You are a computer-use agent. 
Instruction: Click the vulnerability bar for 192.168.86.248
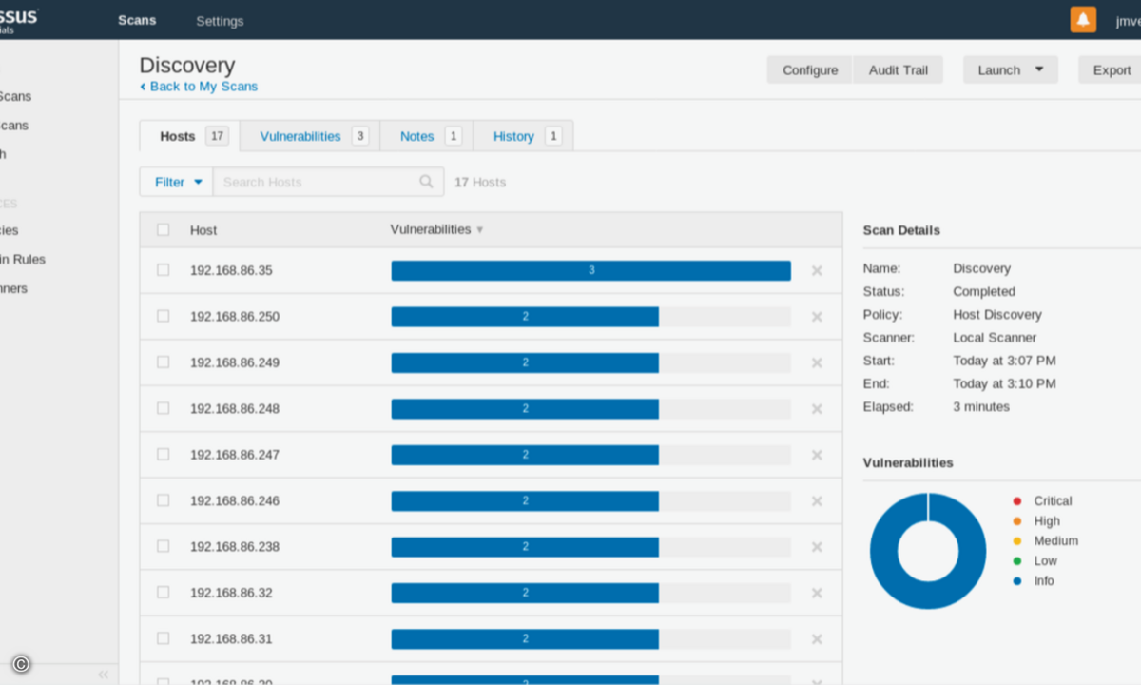(590, 409)
